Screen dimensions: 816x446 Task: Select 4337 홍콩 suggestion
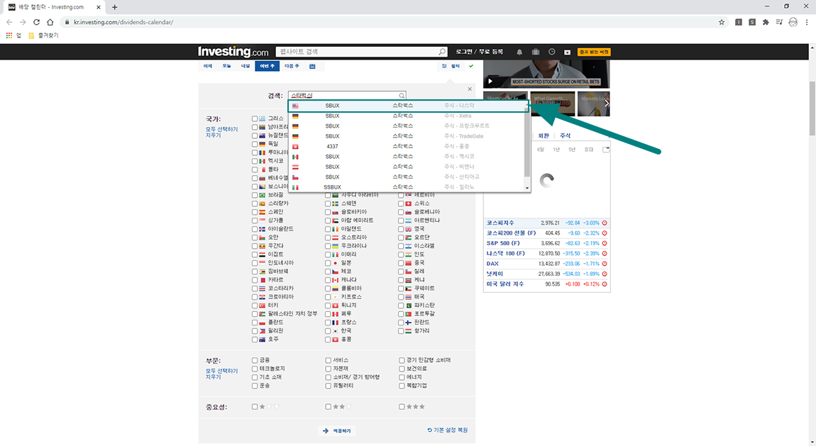click(x=407, y=147)
